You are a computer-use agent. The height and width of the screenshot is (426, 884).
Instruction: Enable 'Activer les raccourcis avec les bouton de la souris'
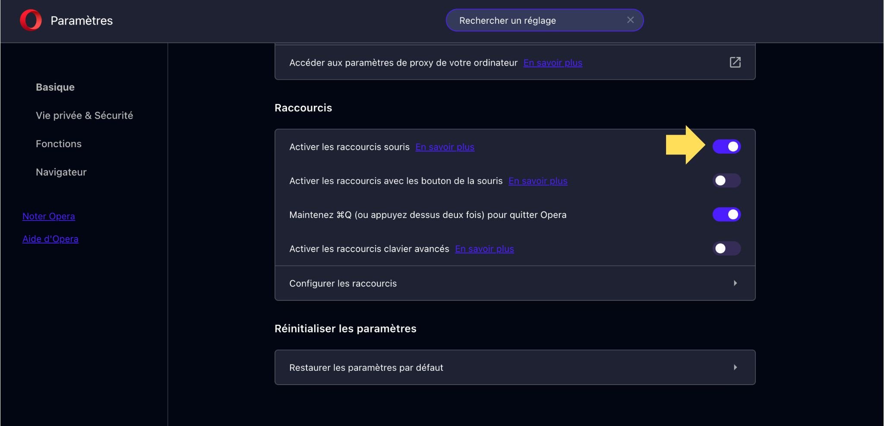tap(727, 180)
